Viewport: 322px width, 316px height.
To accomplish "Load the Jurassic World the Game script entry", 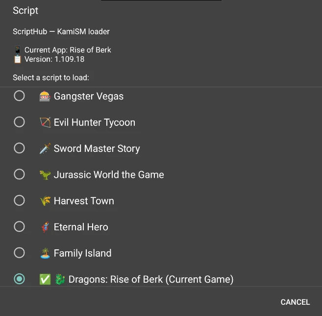I will click(x=161, y=174).
